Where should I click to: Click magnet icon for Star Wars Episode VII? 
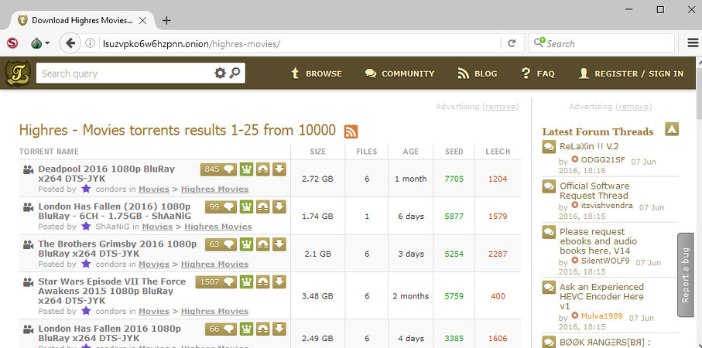coord(263,281)
